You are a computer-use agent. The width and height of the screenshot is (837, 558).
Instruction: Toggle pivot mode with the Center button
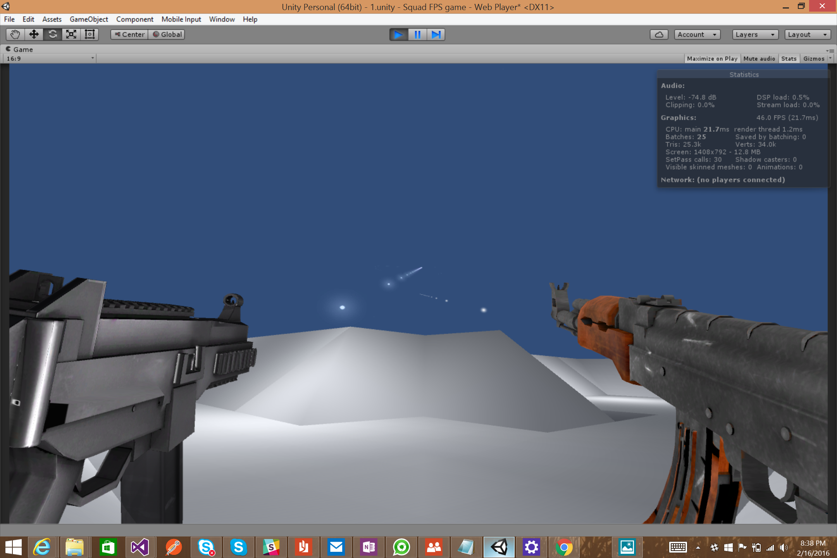[129, 34]
